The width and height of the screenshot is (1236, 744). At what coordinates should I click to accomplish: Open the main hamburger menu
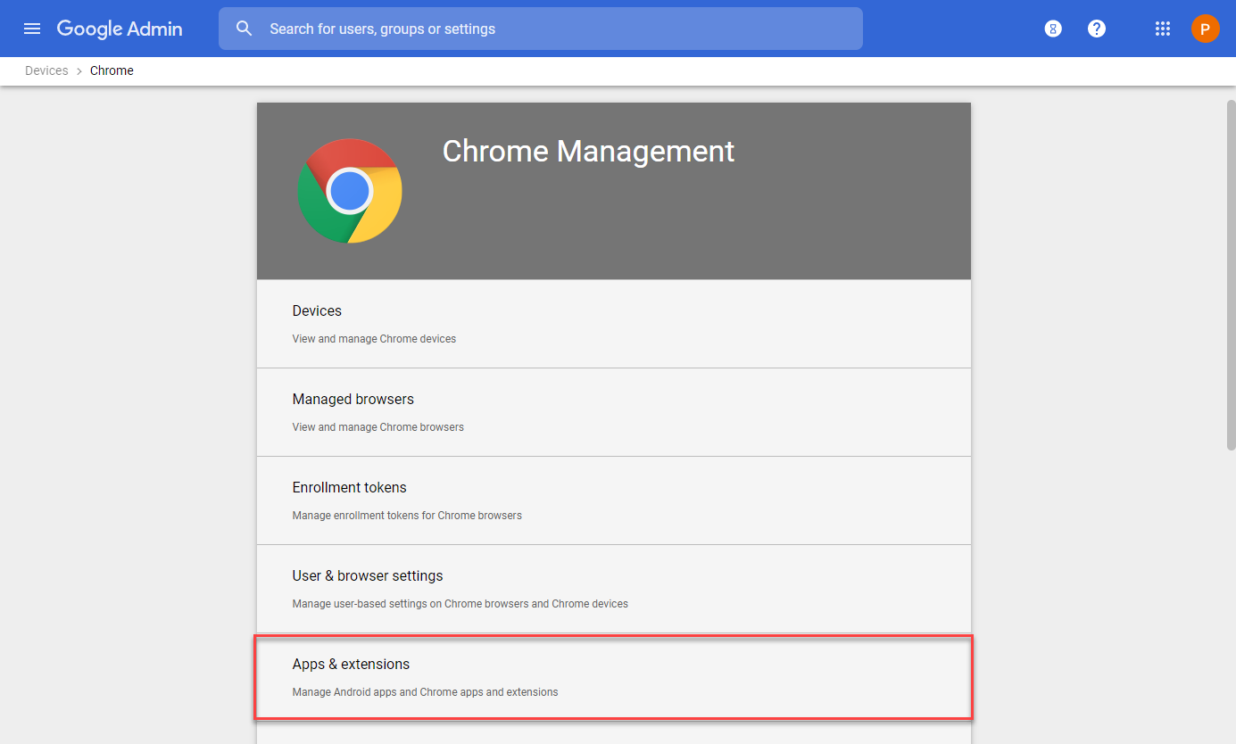pos(32,29)
